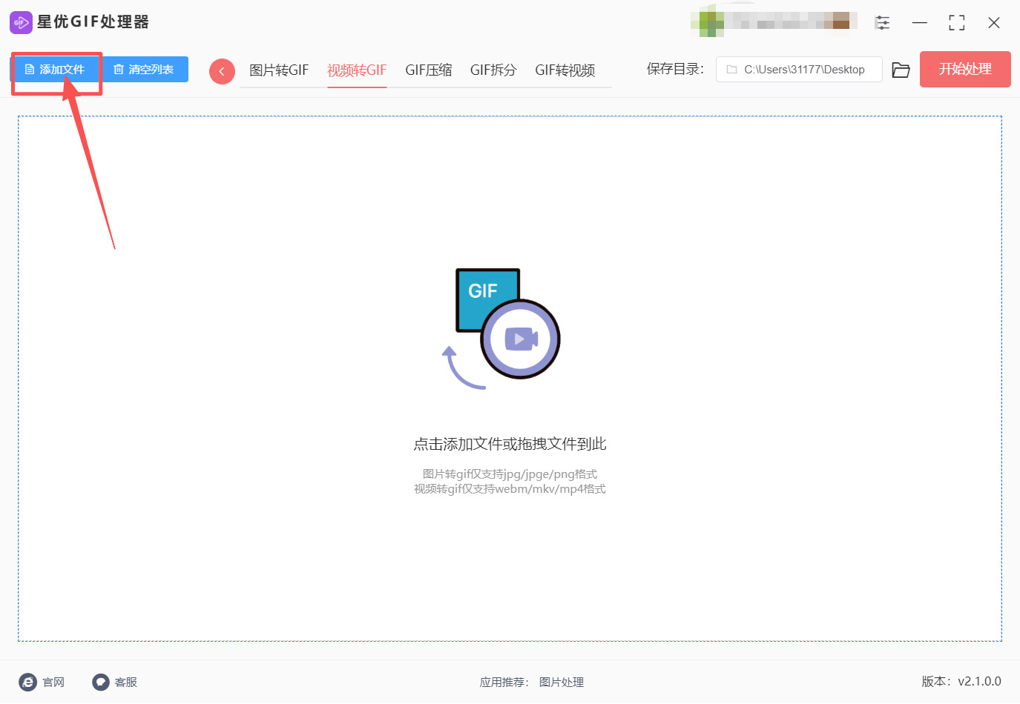Screen dimensions: 1020x704
Task: Click the drag-and-drop file area
Action: (510, 442)
